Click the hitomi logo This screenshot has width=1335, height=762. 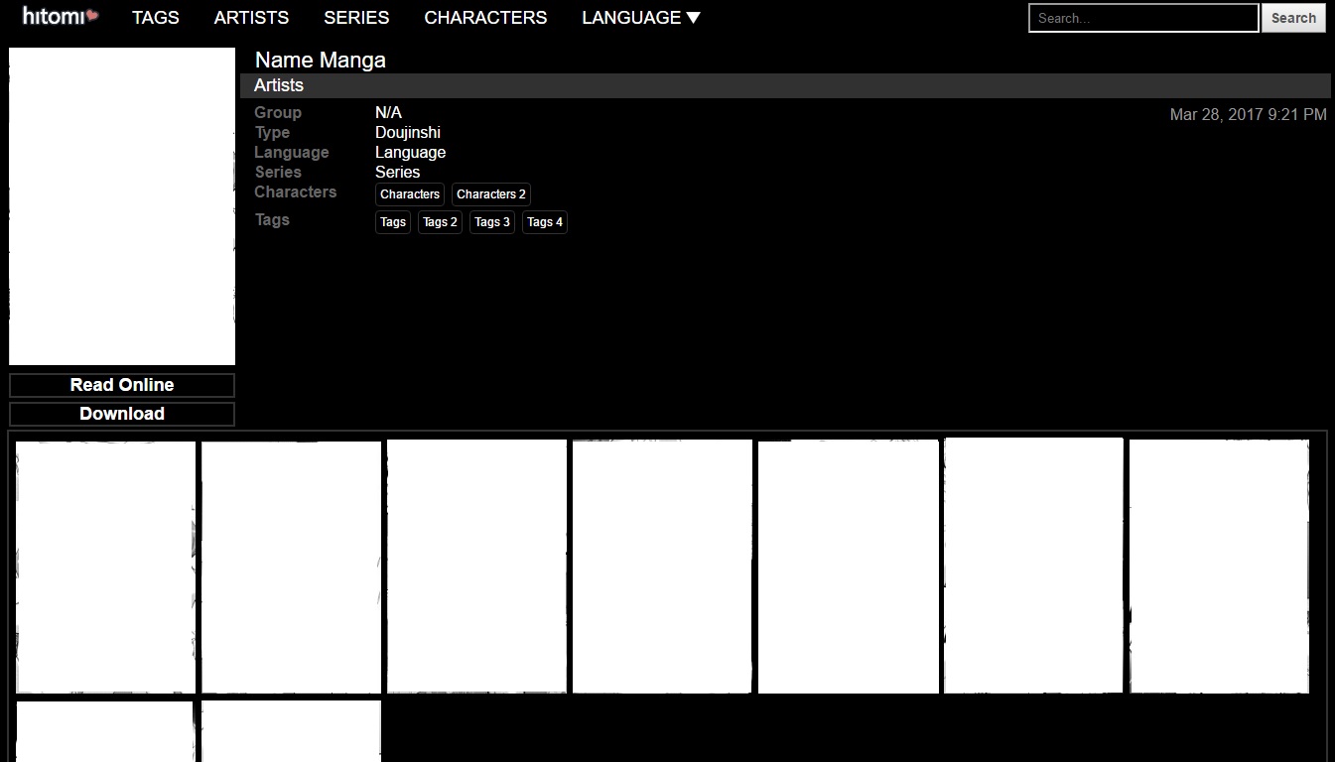[60, 17]
